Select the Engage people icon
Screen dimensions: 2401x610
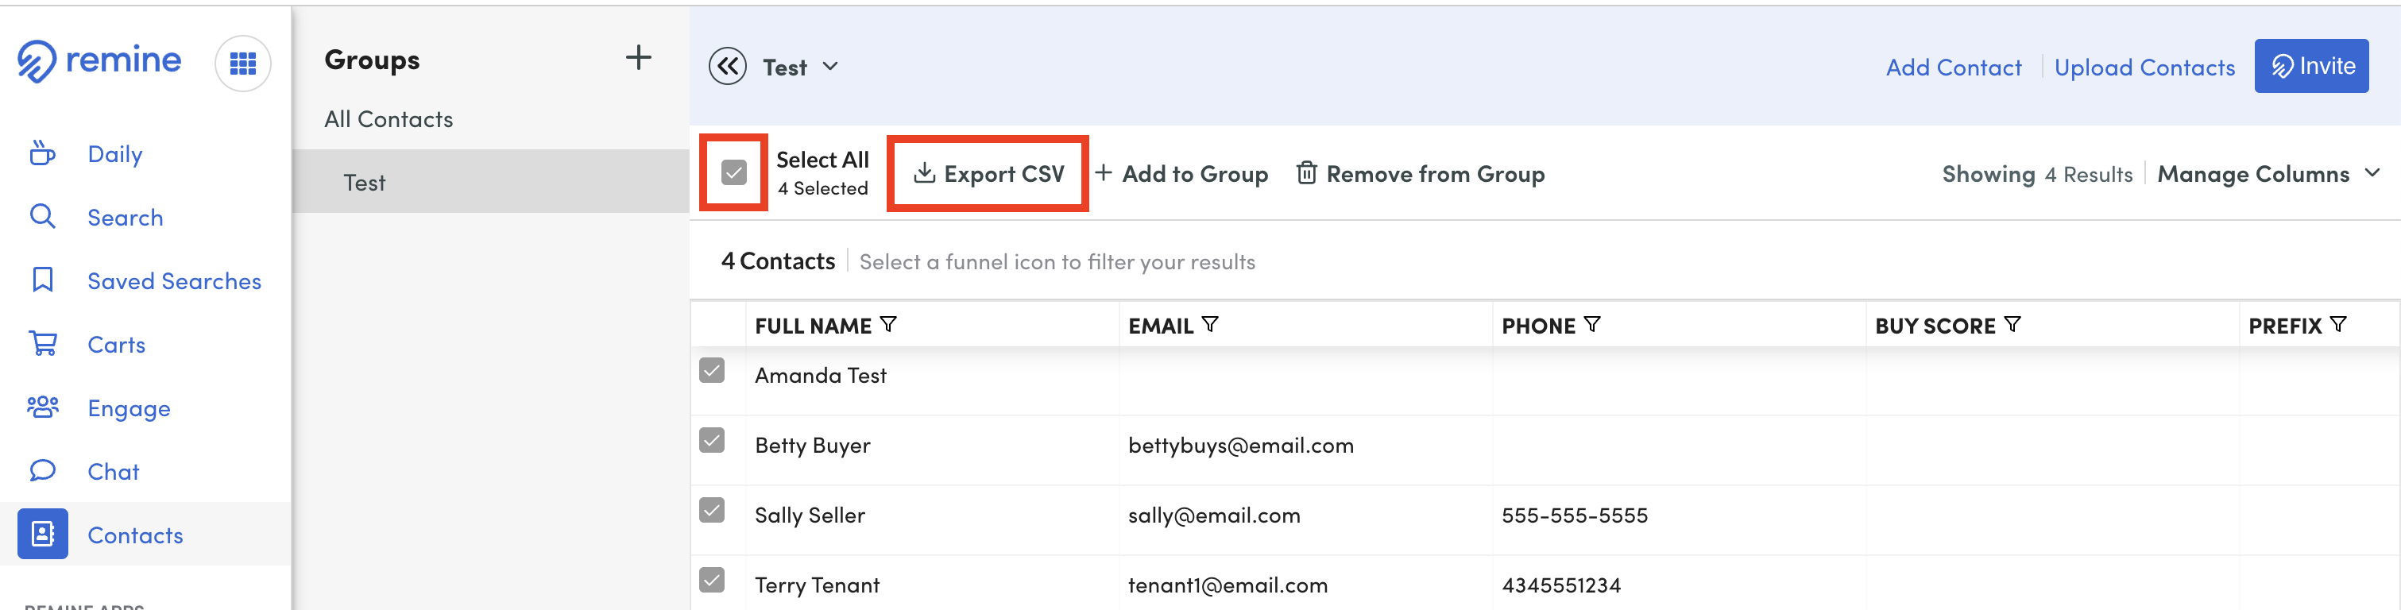42,407
